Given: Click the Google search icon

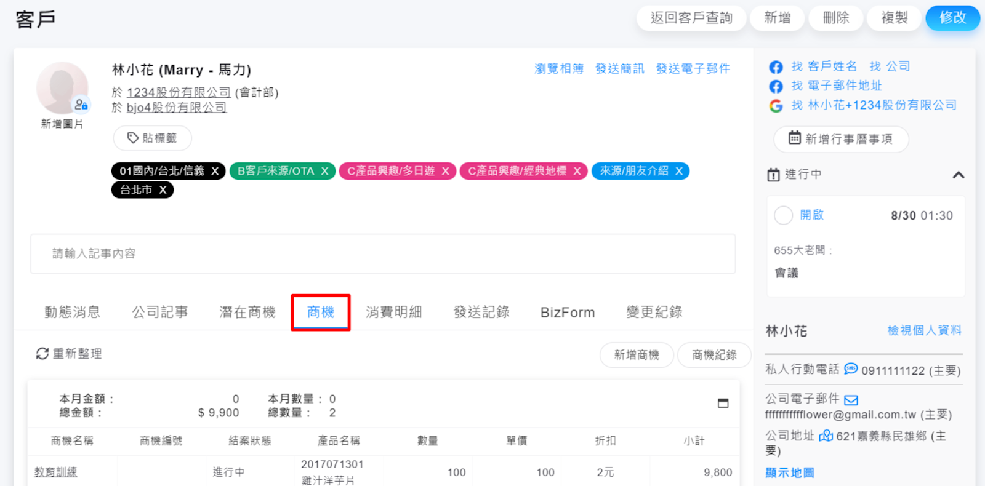Looking at the screenshot, I should pos(776,106).
